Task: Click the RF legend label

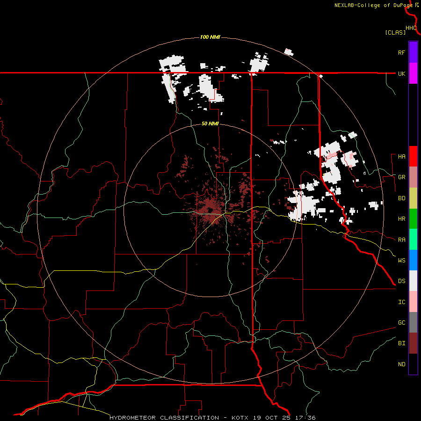Action: (401, 52)
